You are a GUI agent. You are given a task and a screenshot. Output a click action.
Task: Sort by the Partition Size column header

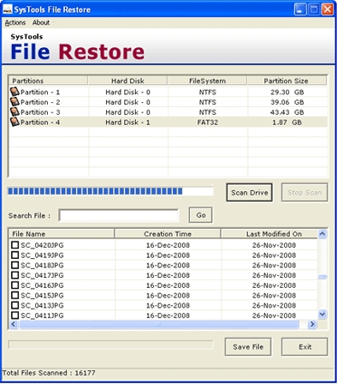[287, 81]
